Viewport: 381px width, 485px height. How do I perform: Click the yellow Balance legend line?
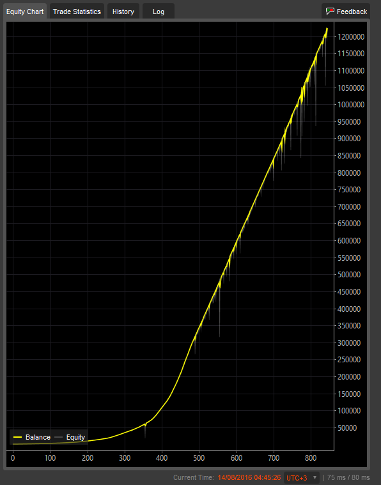coord(18,437)
